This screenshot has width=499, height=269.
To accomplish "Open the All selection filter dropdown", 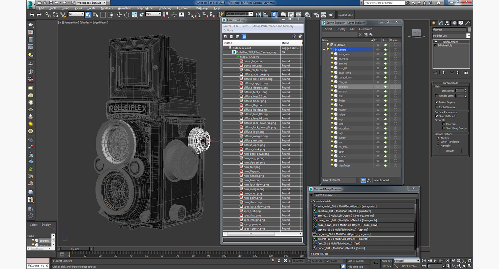I will (x=76, y=14).
